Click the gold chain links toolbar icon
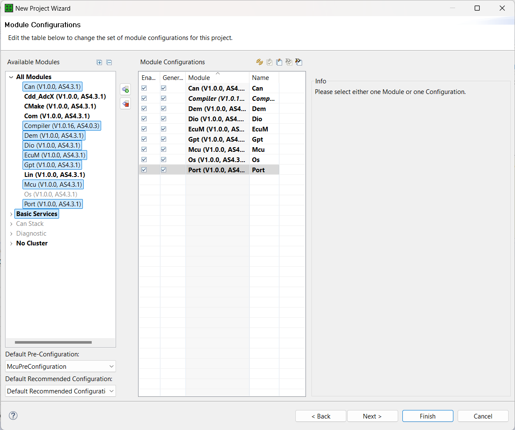The image size is (515, 430). 260,62
